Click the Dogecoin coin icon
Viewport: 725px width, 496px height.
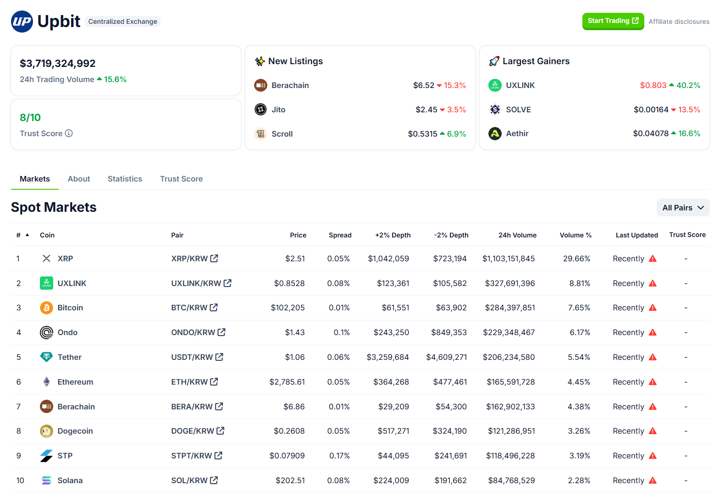click(46, 431)
